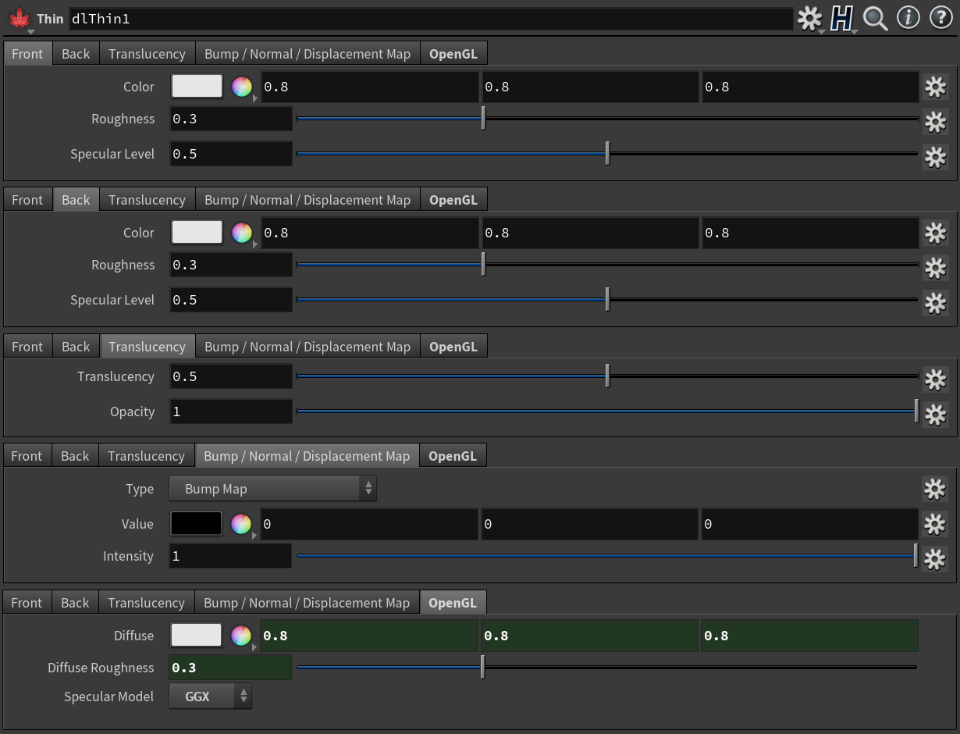This screenshot has height=734, width=960.
Task: Open the color wheel for OpenGL Diffuse
Action: [x=241, y=636]
